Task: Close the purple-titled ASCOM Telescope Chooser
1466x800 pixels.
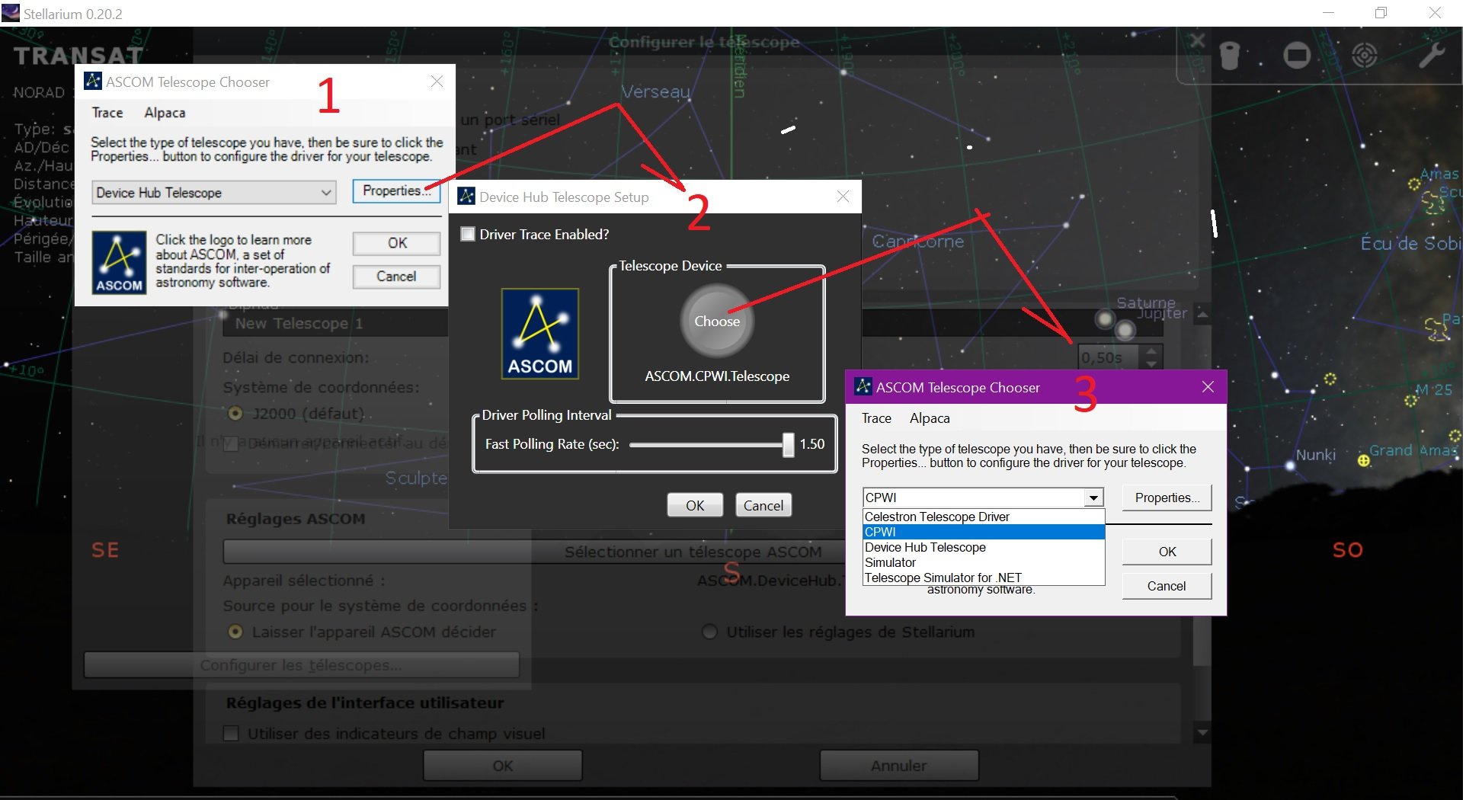Action: pos(1208,387)
